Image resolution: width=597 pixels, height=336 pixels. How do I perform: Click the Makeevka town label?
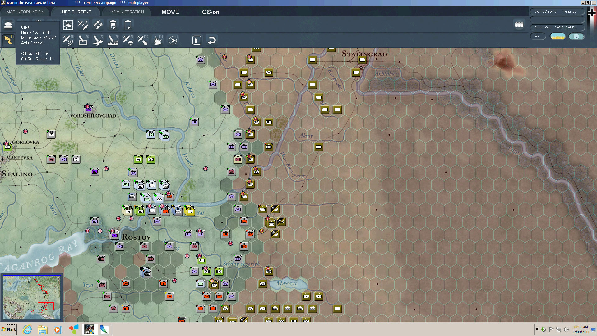pyautogui.click(x=19, y=158)
